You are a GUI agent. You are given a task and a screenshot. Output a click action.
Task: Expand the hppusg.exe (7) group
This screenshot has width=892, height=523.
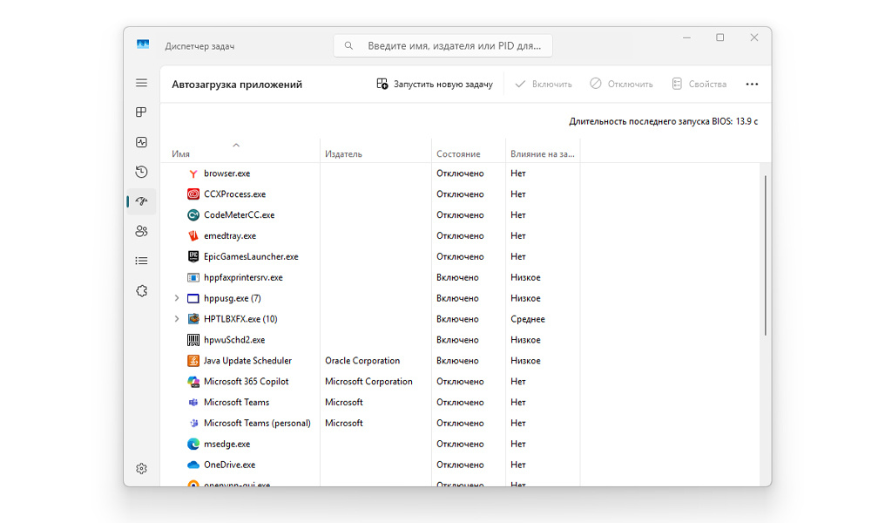pos(176,298)
